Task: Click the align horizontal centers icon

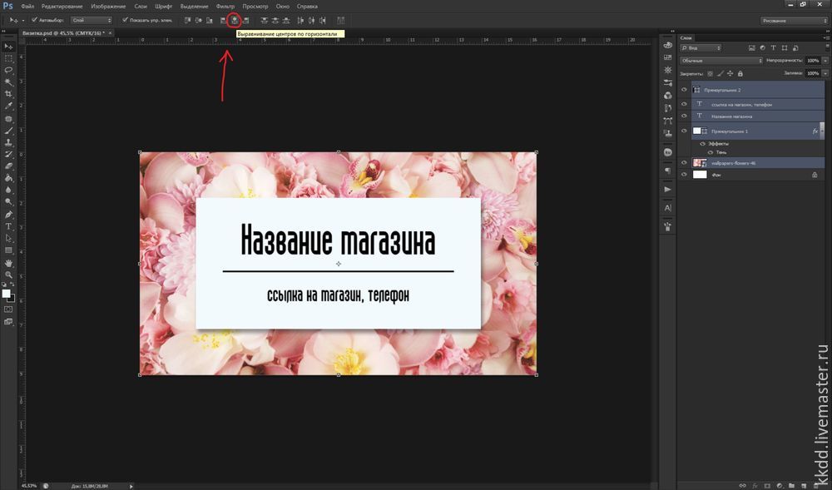Action: 235,20
